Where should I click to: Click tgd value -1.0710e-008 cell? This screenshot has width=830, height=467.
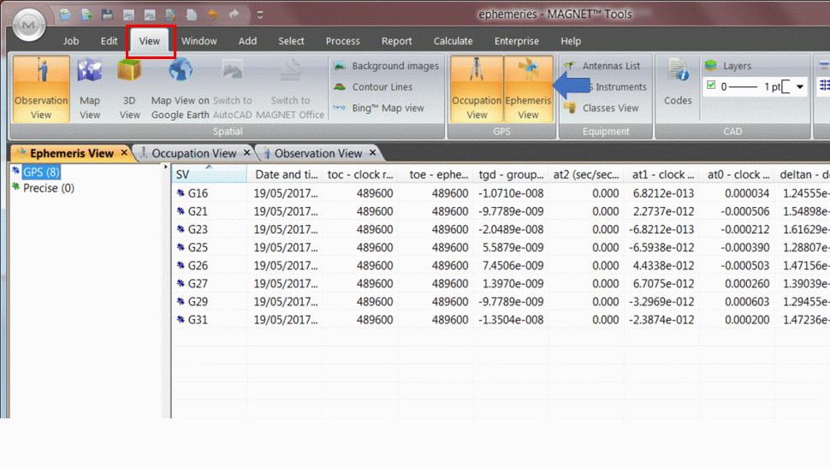(511, 193)
